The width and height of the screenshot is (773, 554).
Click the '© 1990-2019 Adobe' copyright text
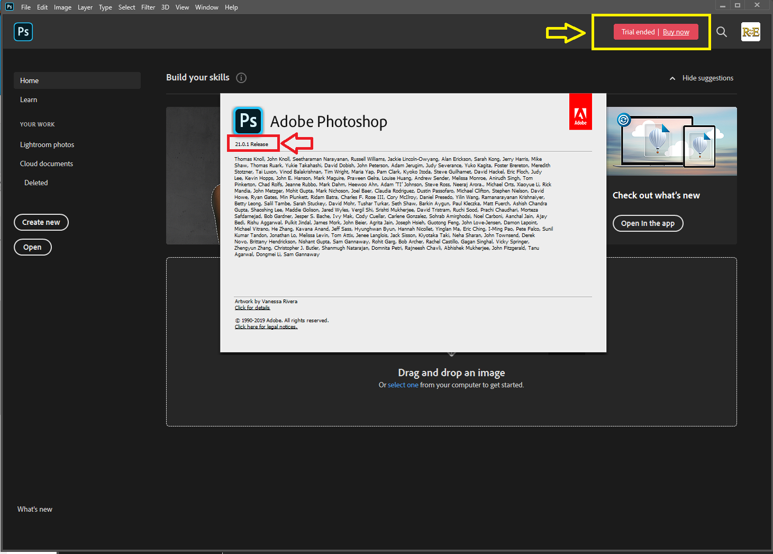(281, 321)
